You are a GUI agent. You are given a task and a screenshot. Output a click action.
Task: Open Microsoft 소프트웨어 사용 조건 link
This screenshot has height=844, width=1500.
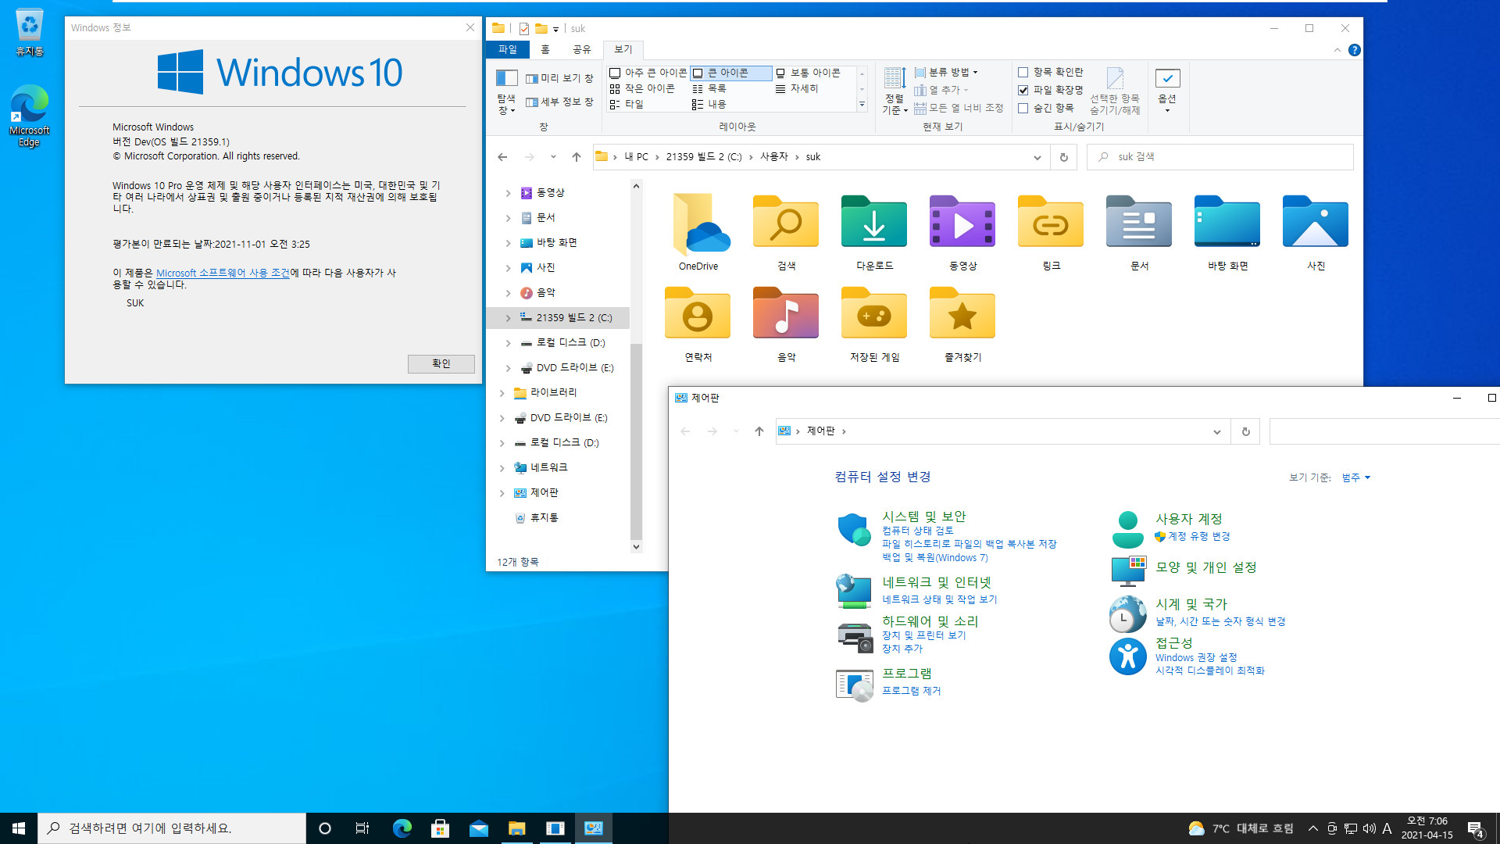pyautogui.click(x=223, y=273)
